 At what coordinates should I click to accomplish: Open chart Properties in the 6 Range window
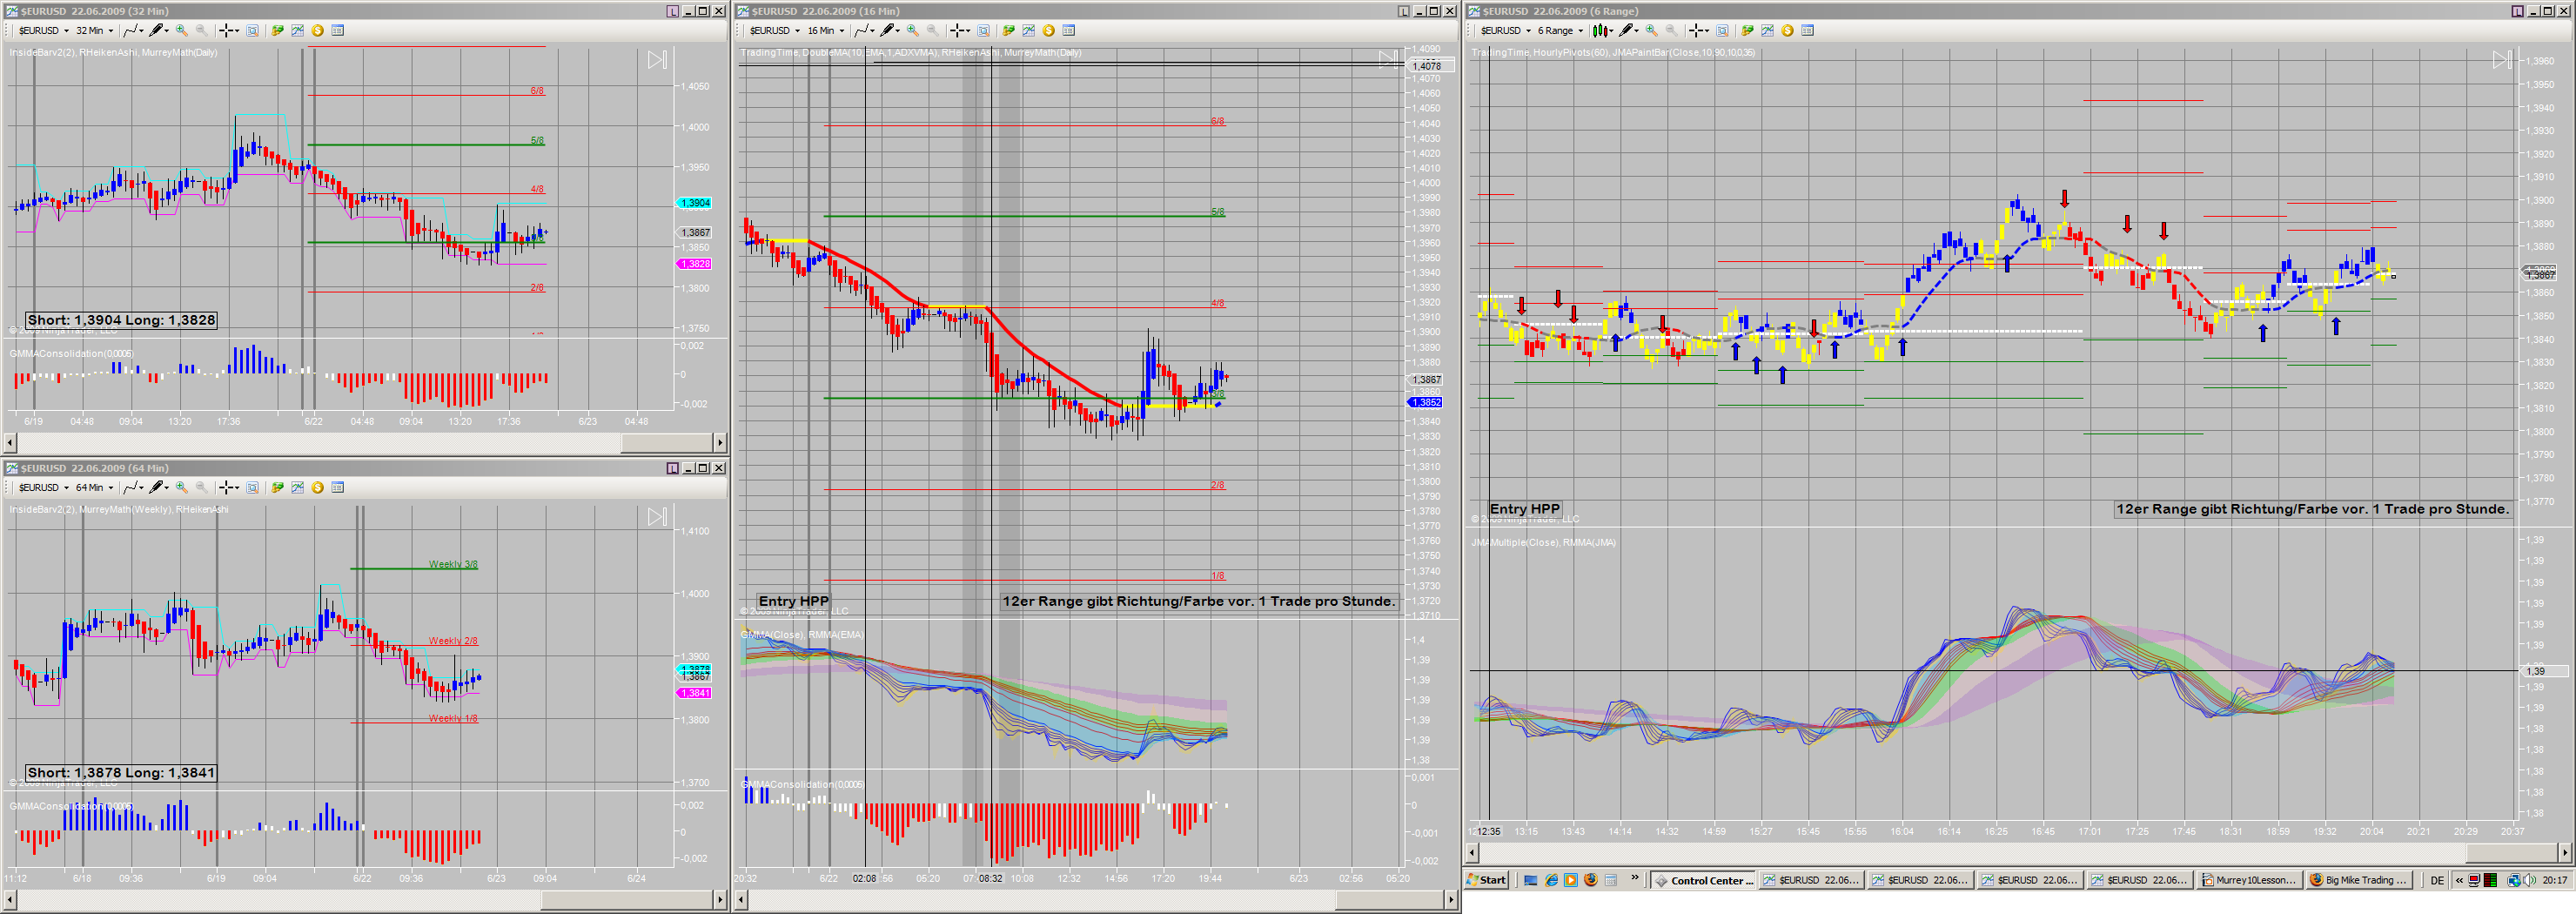1807,31
